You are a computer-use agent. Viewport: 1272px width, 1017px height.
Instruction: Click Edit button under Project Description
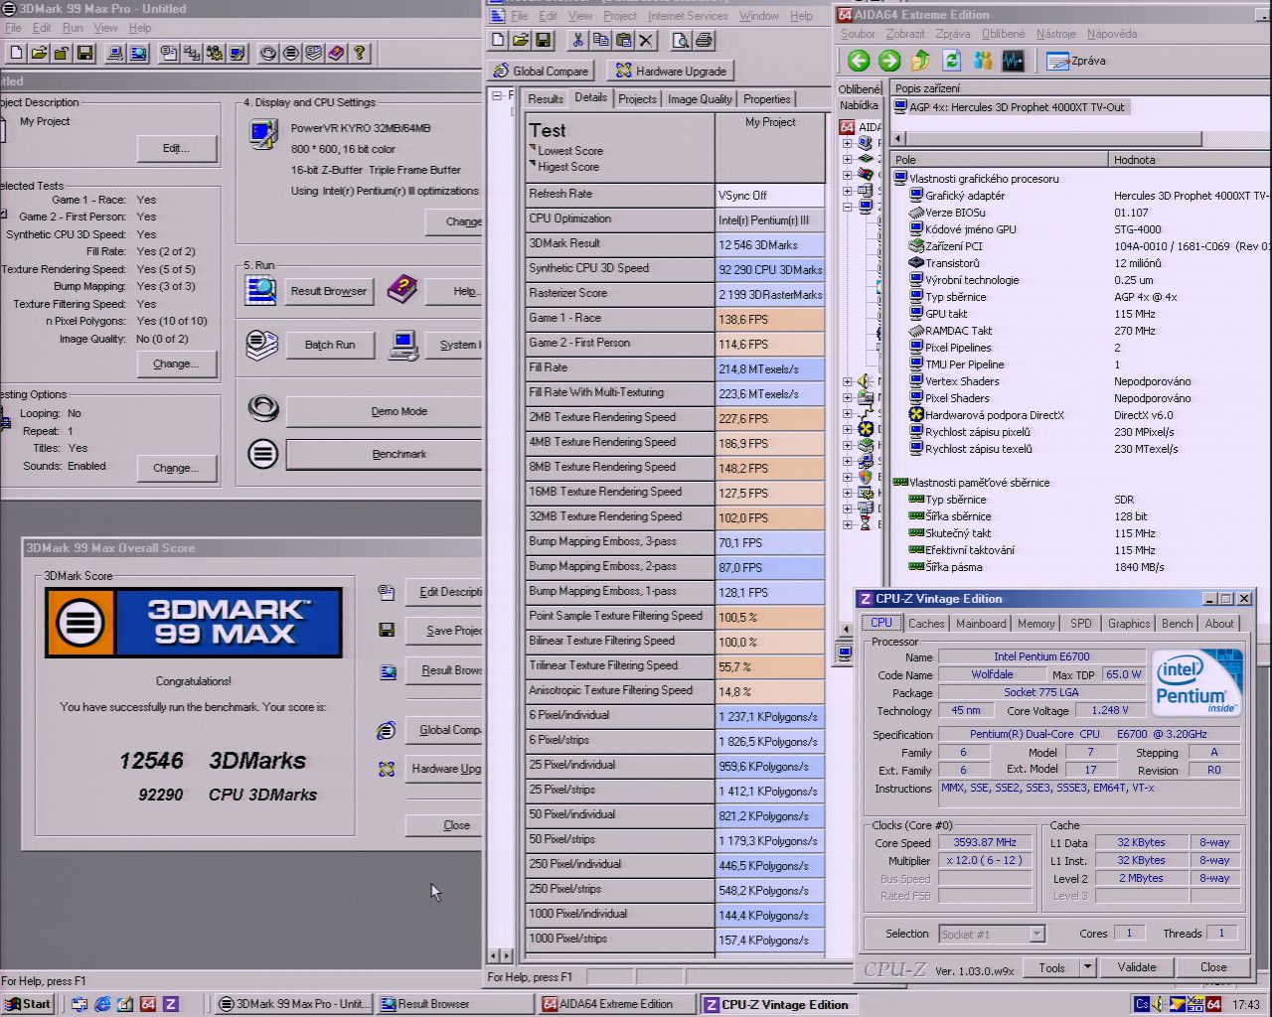coord(176,148)
